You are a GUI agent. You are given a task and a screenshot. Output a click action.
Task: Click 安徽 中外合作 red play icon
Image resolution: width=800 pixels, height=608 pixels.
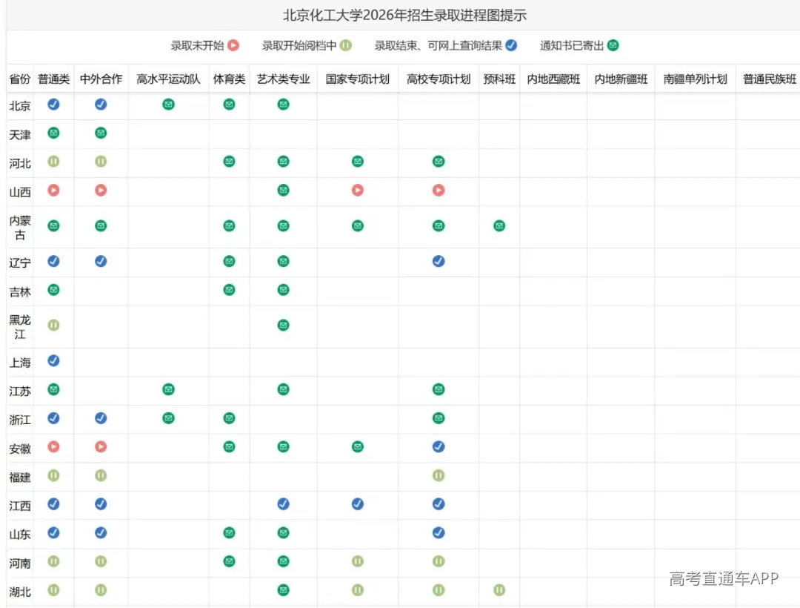pos(101,446)
